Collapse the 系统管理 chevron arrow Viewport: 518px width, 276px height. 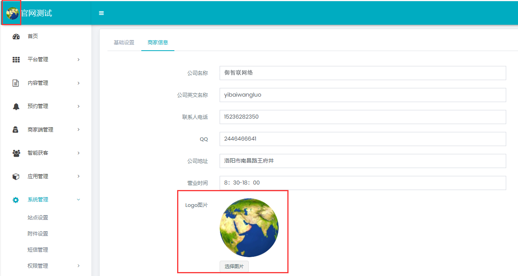click(78, 200)
